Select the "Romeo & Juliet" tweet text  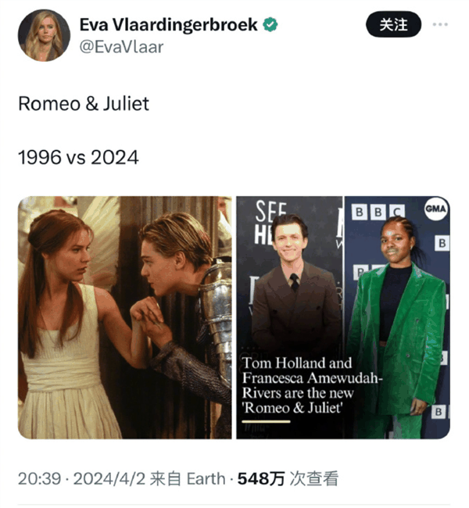click(x=84, y=104)
